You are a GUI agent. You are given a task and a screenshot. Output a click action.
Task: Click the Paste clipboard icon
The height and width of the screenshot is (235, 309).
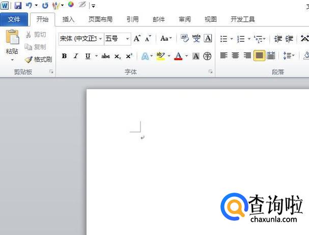click(x=12, y=37)
